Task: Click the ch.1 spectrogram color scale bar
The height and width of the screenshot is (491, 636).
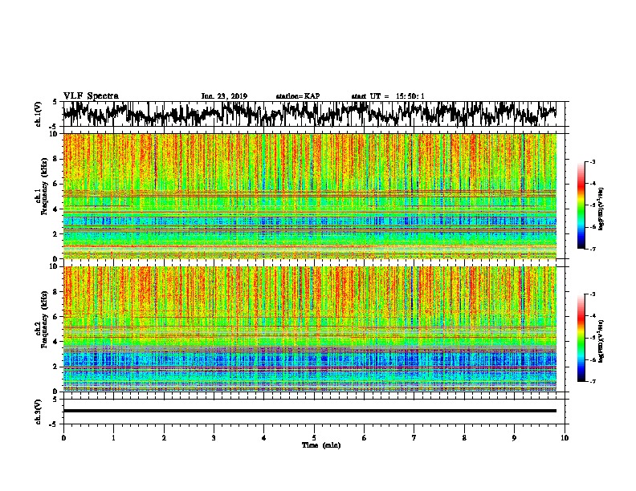Action: pyautogui.click(x=581, y=205)
